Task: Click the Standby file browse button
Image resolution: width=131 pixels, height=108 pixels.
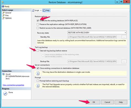Action: pos(124,37)
